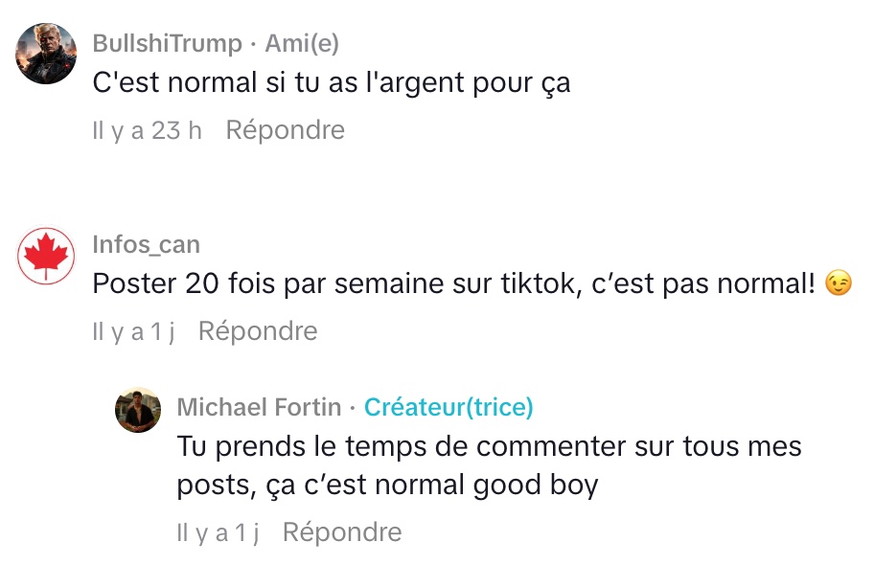Click the 'Il y a 23 h' timestamp
874x565 pixels.
147,130
